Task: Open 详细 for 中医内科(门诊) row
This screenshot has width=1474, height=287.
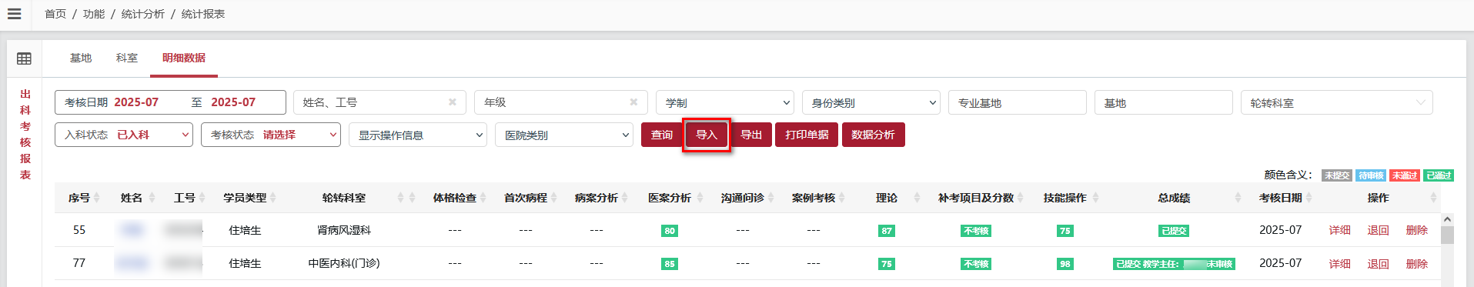Action: (1340, 264)
